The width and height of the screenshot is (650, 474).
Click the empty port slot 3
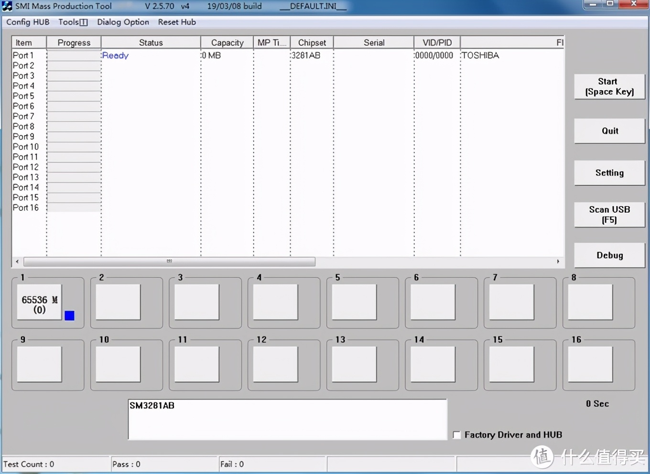click(197, 302)
